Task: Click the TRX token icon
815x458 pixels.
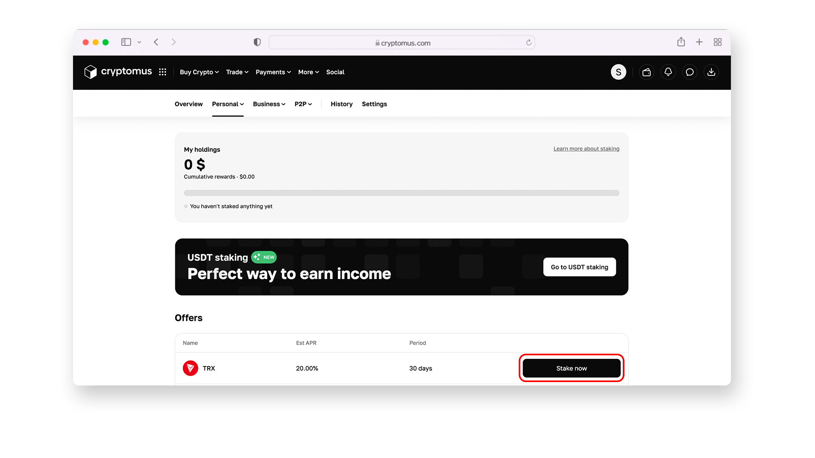Action: [x=190, y=368]
